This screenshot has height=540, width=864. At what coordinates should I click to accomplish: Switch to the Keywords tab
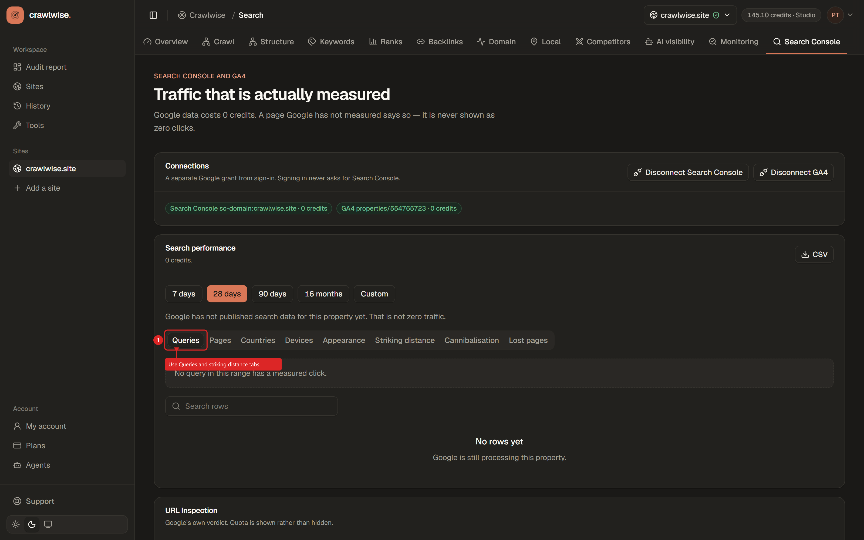coord(331,42)
